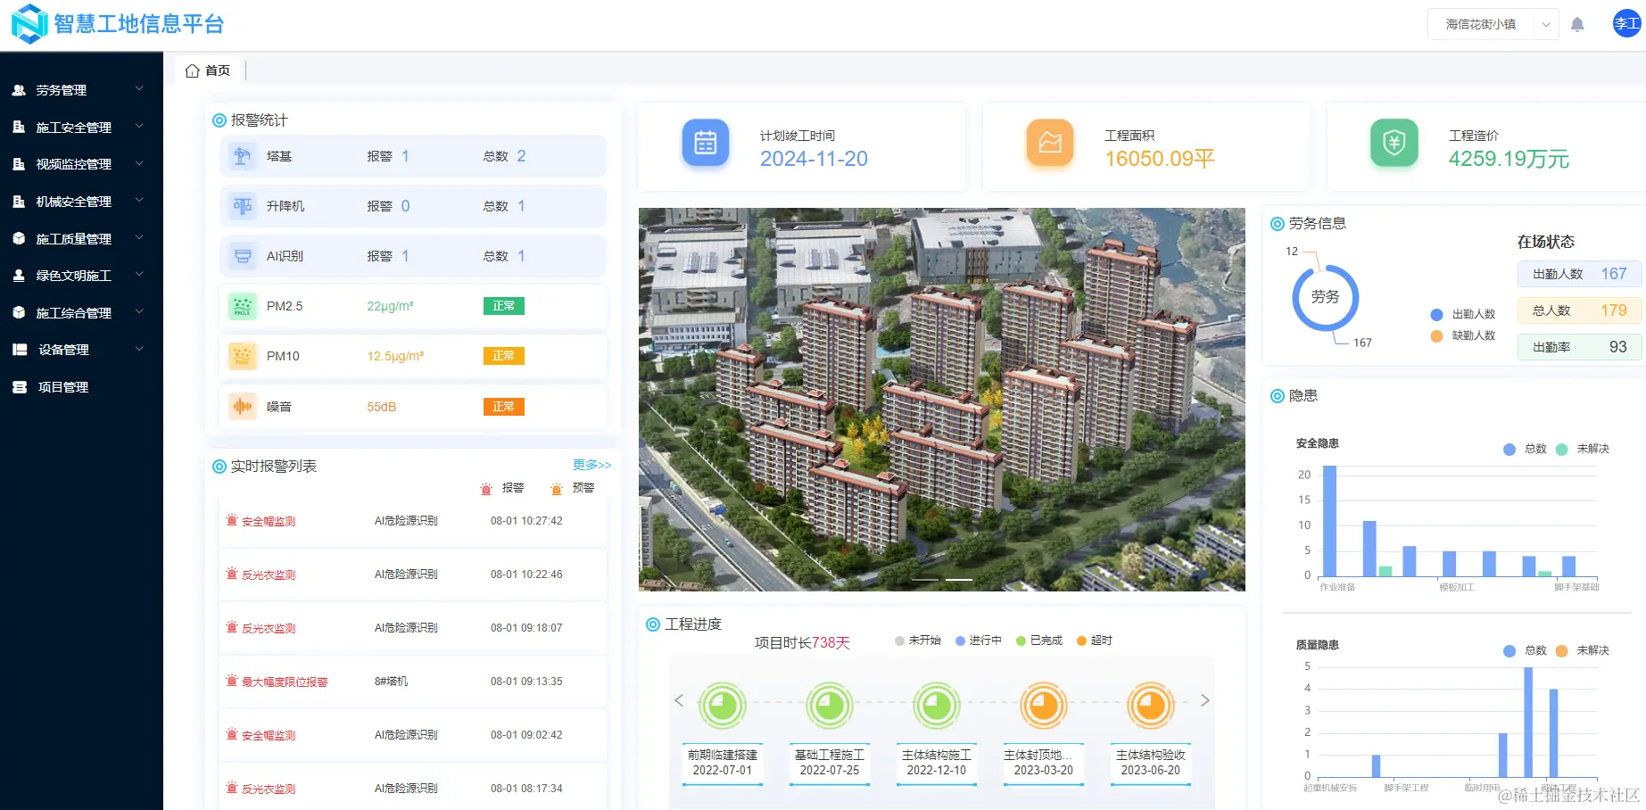This screenshot has height=810, width=1646.
Task: Click the 智慧工地信息平台 logo icon
Action: tap(29, 24)
